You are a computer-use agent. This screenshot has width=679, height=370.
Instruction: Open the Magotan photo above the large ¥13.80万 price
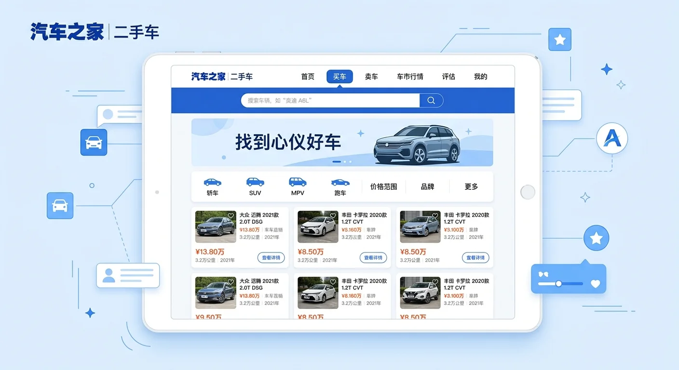click(x=216, y=227)
